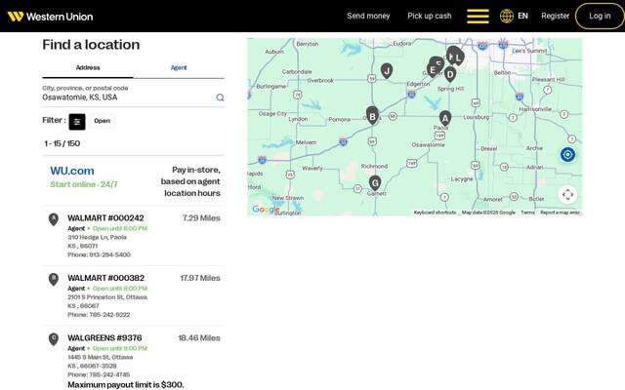Open Pick up cash in header
Image resolution: width=625 pixels, height=390 pixels.
[x=430, y=16]
